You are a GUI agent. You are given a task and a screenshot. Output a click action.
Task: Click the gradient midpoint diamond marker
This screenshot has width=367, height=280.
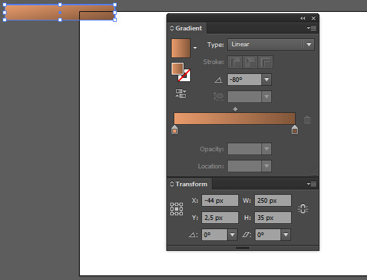click(x=235, y=110)
